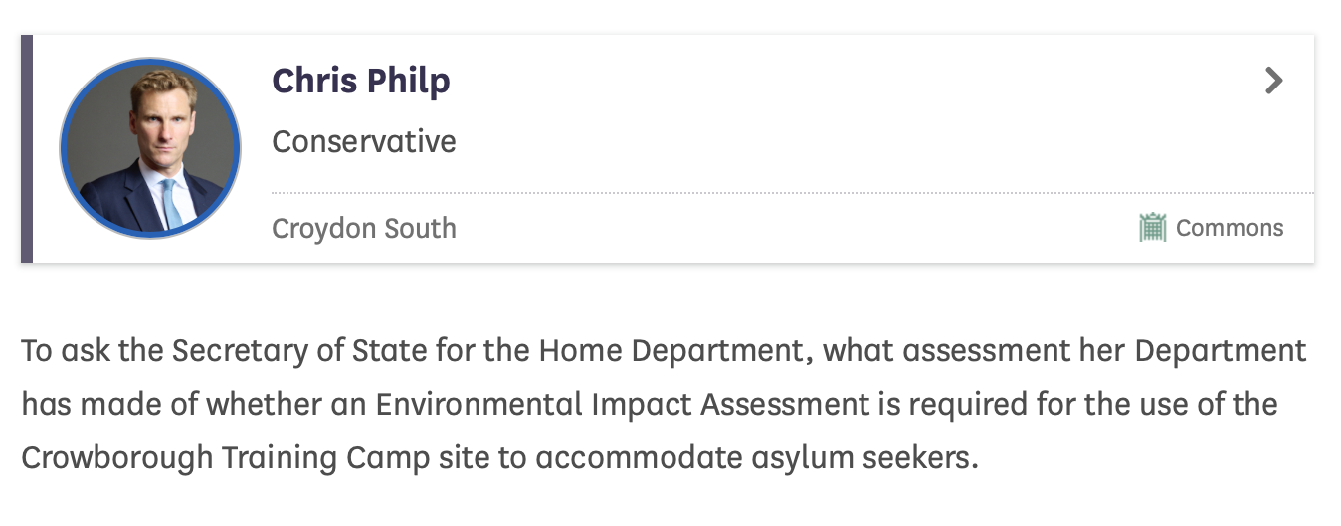This screenshot has width=1341, height=526.
Task: Click the blue tie in the portrait
Action: [172, 203]
